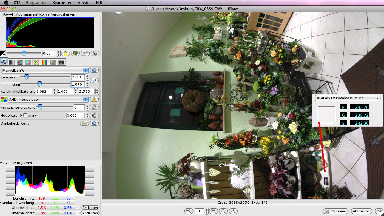The image size is (384, 216).
Task: Collapse the Live-Histogramm section
Action: (x=2, y=163)
